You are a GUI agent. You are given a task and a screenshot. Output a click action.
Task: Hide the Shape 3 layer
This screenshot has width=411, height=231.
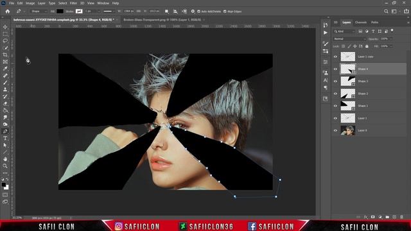pos(335,81)
